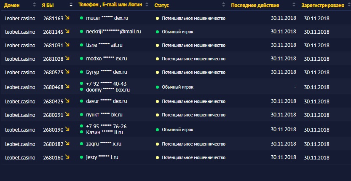
Task: Click green status dot for player 2681145
Action: 158,32
